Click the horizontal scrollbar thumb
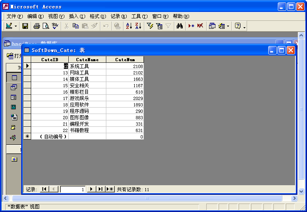 (147, 198)
